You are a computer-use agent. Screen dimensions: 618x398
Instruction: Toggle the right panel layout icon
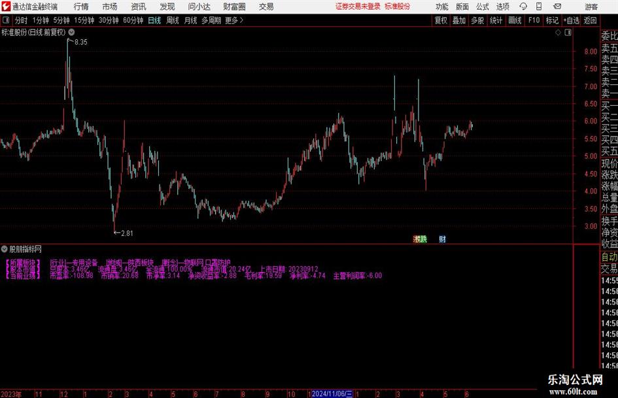(x=568, y=33)
